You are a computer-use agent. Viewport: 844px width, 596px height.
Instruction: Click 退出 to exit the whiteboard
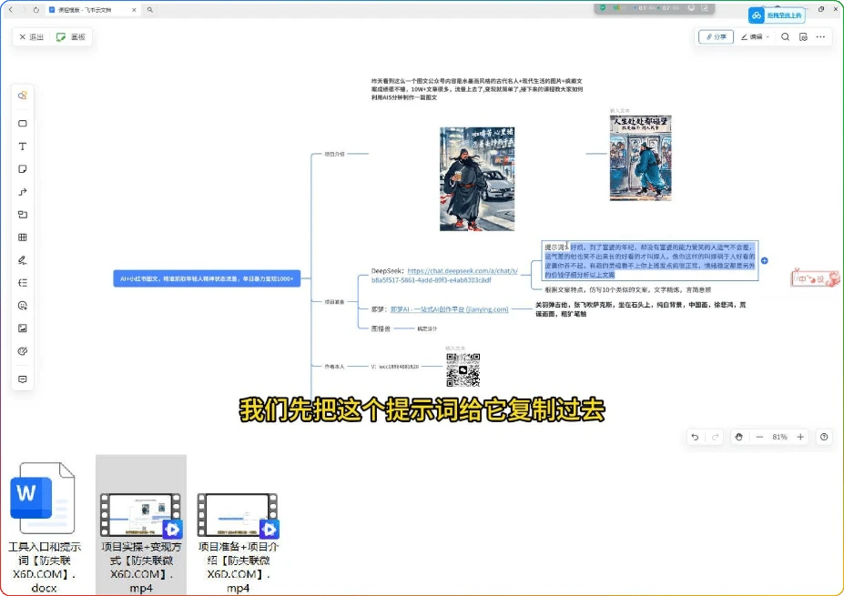pyautogui.click(x=31, y=37)
